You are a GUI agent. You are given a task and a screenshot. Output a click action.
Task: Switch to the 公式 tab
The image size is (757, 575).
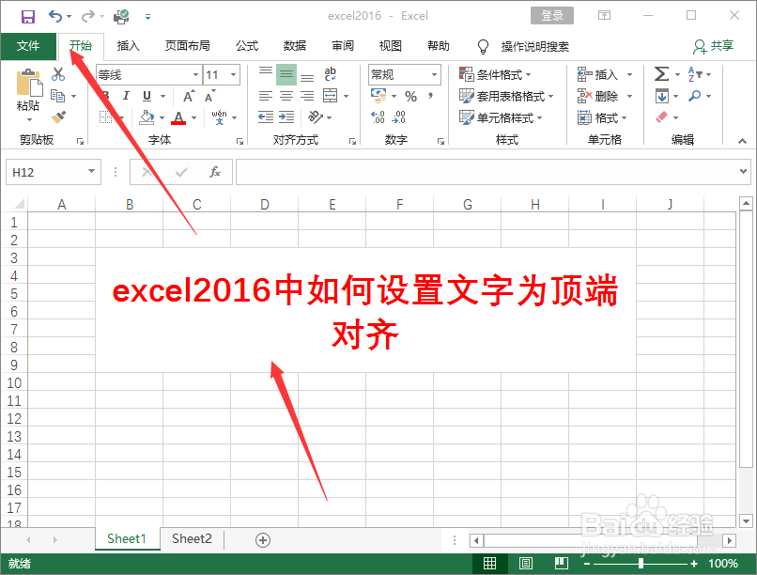pos(247,46)
